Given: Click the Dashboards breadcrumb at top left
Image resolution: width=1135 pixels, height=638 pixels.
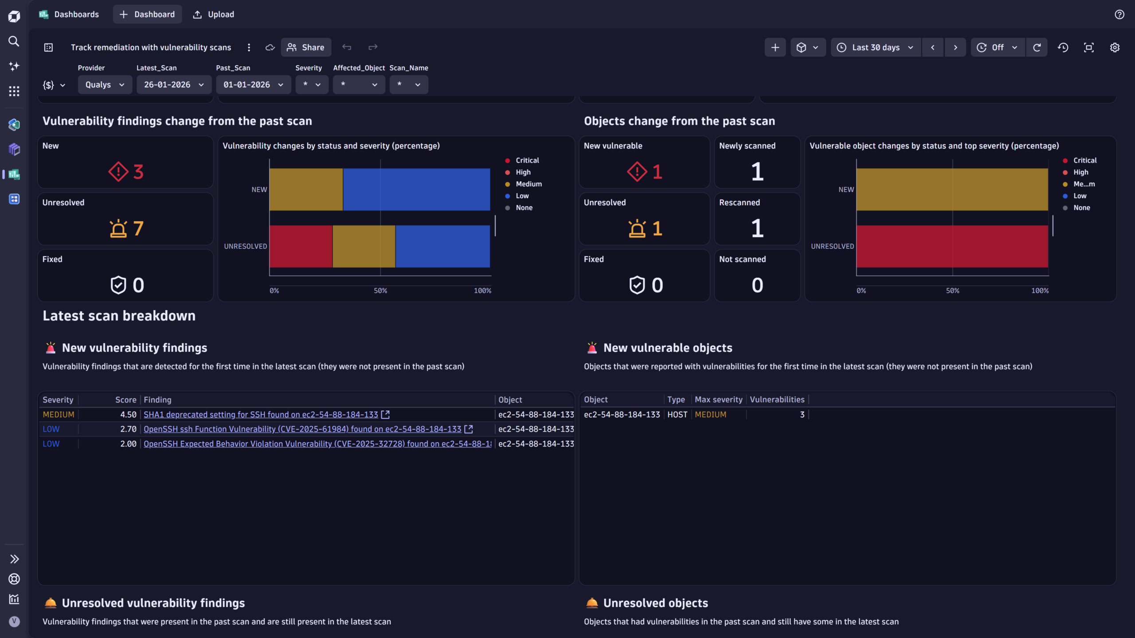Looking at the screenshot, I should [x=76, y=14].
